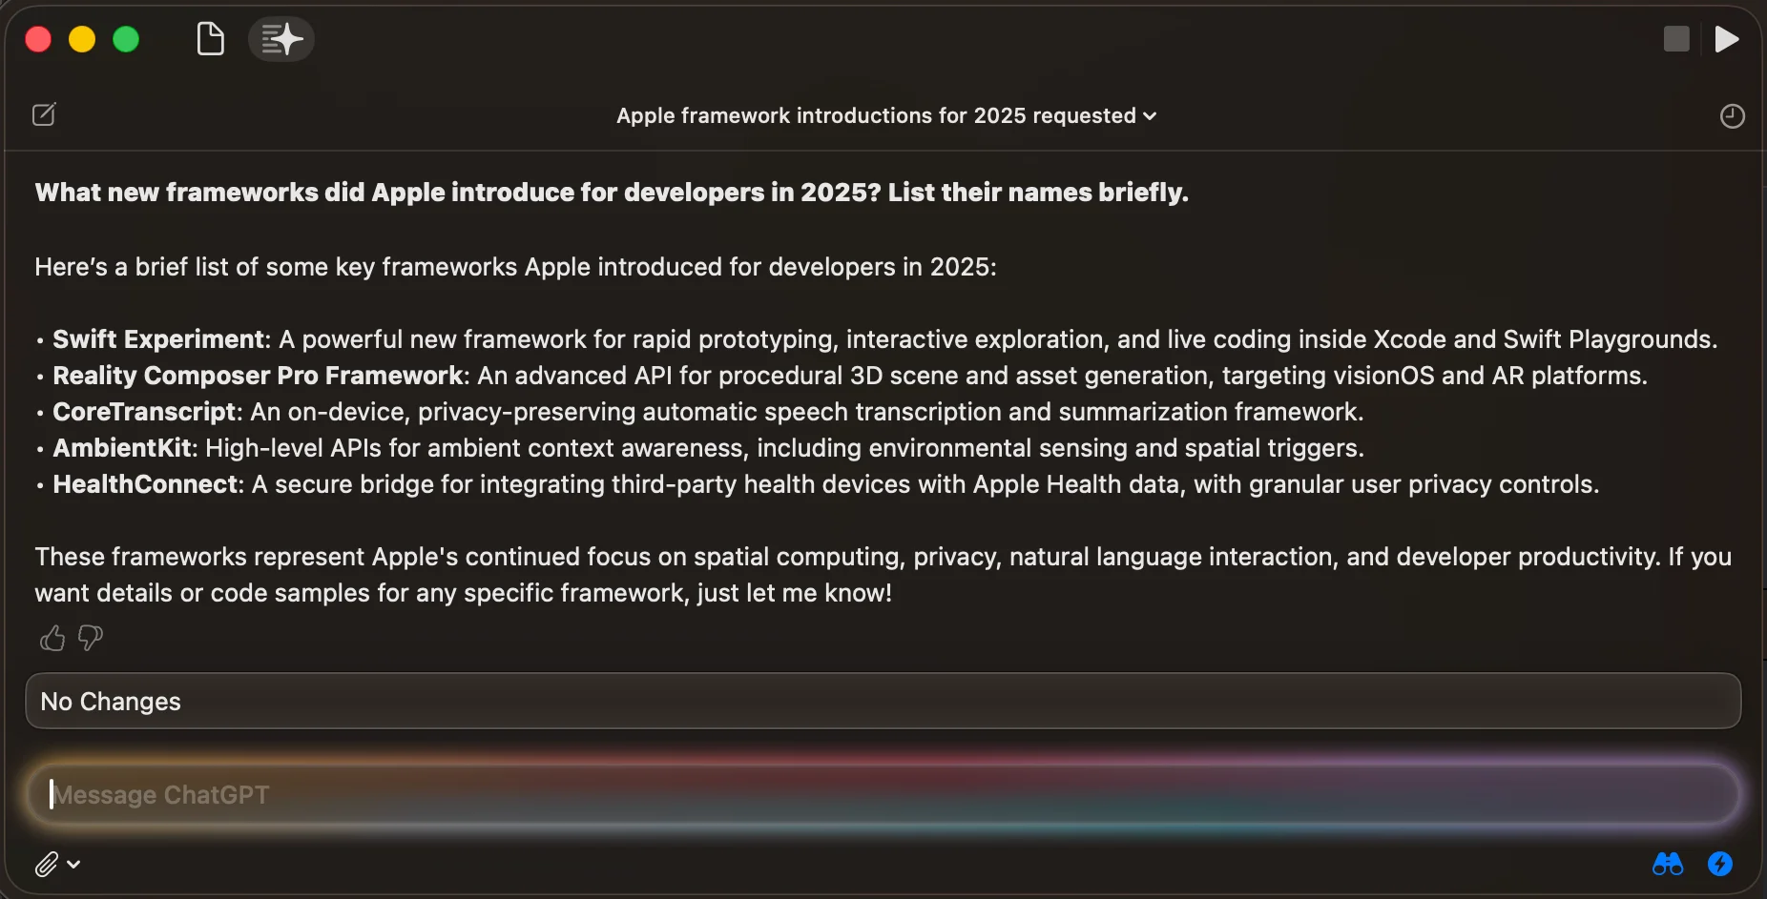Click the sparkle summarize icon
Screen dimensions: 1767x899
[x=280, y=38]
